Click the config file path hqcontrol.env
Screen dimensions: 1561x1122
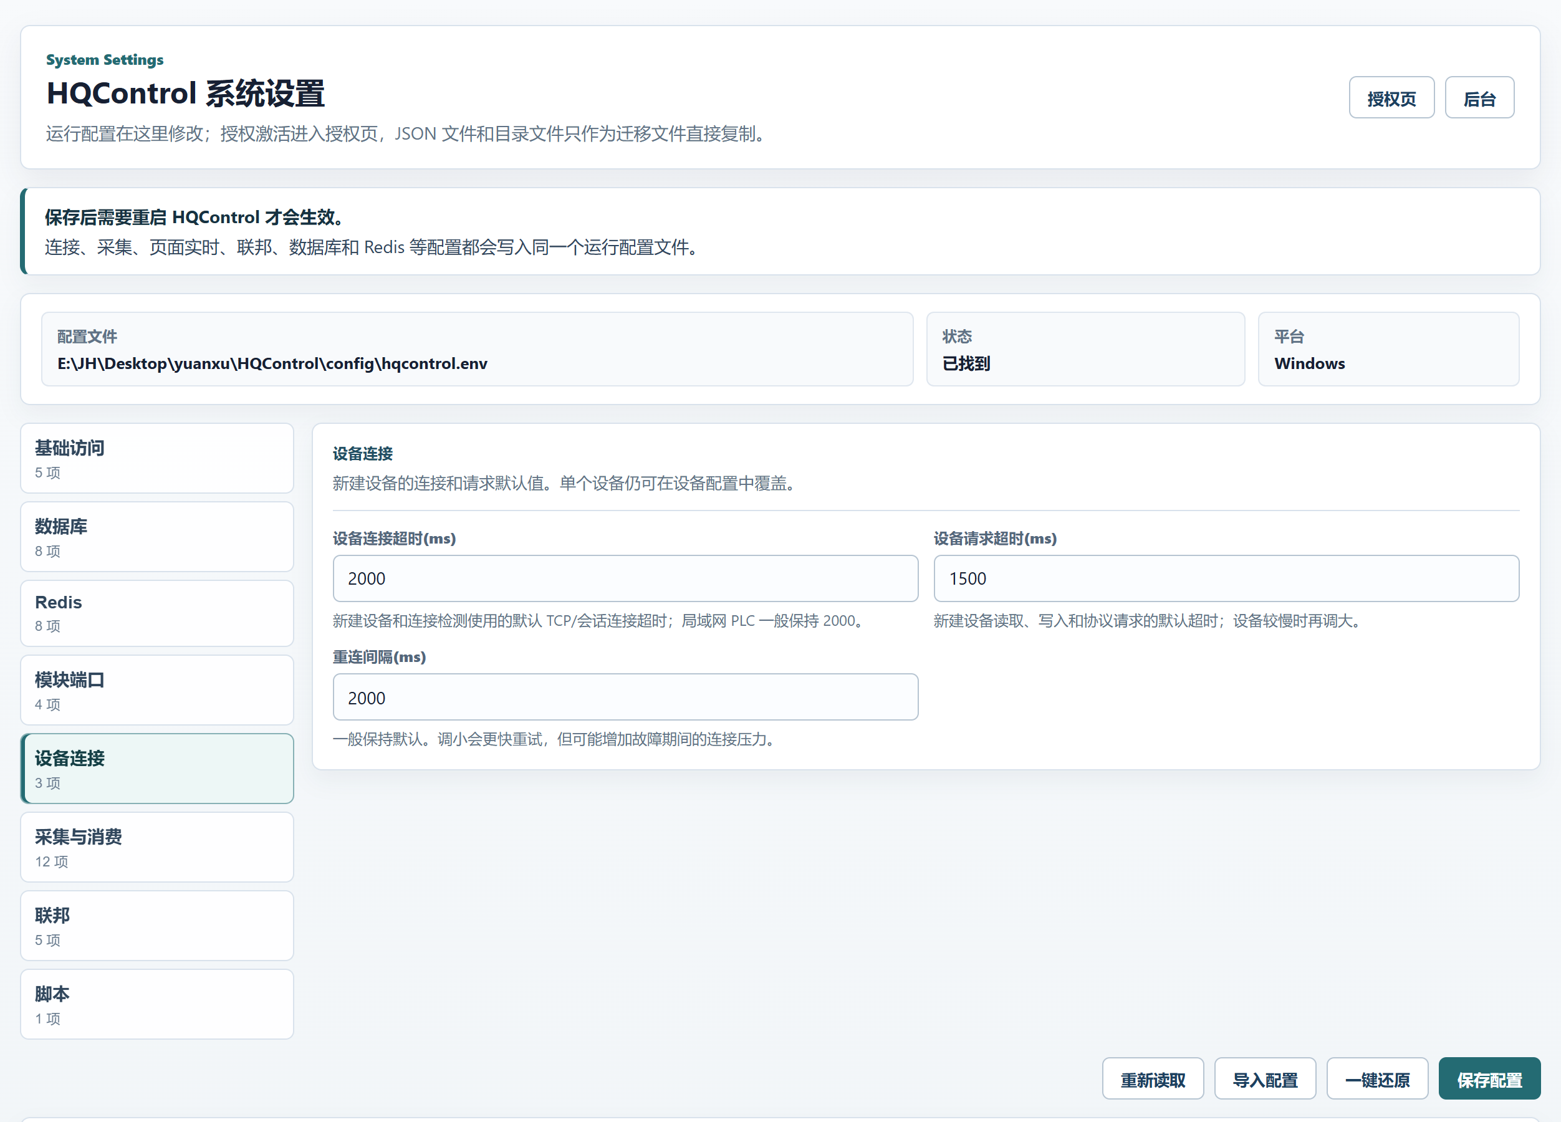(272, 363)
